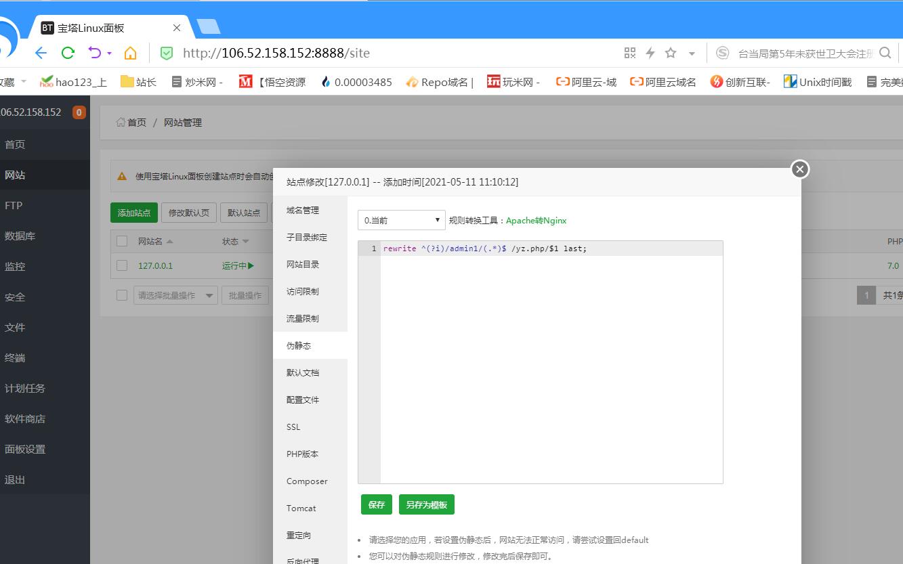Screen dimensions: 903x564
Task: Open the Apache转Nginx converter link
Action: coord(536,221)
